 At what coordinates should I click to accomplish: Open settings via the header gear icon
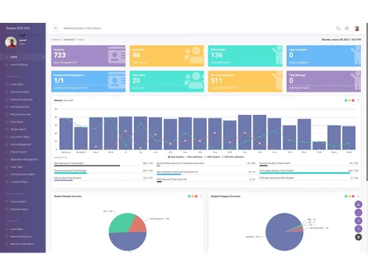tap(347, 28)
